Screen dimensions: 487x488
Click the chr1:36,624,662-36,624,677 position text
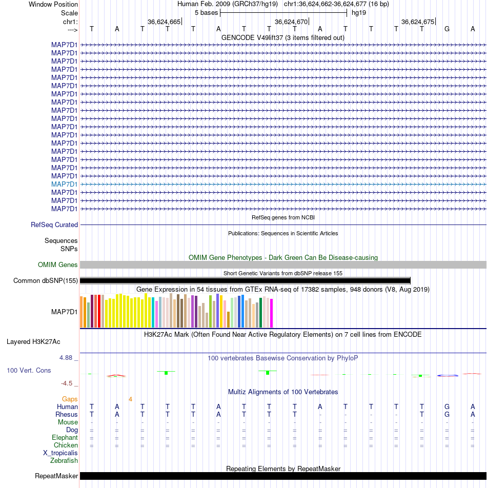tap(336, 4)
